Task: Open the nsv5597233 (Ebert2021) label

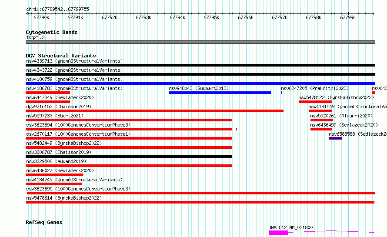Action: point(55,116)
